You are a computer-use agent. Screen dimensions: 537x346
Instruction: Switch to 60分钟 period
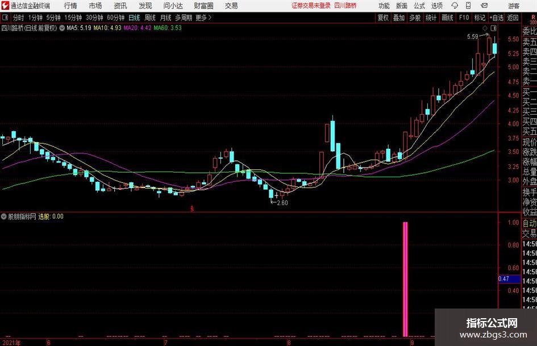(115, 18)
